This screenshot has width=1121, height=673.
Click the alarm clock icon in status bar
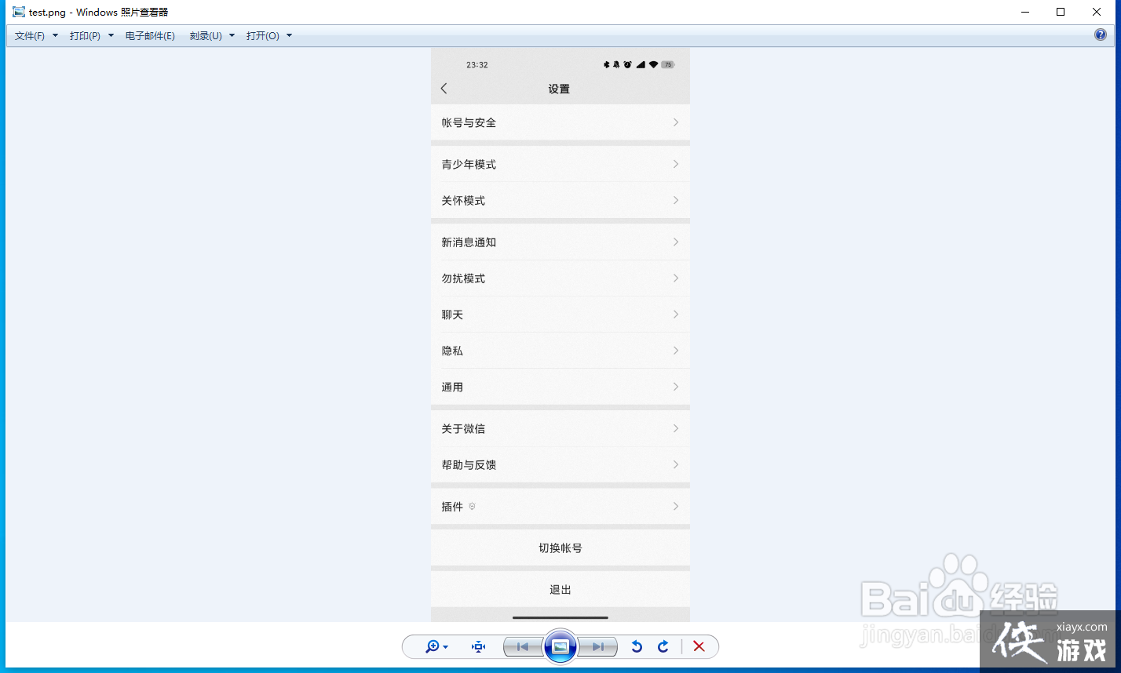(x=627, y=64)
